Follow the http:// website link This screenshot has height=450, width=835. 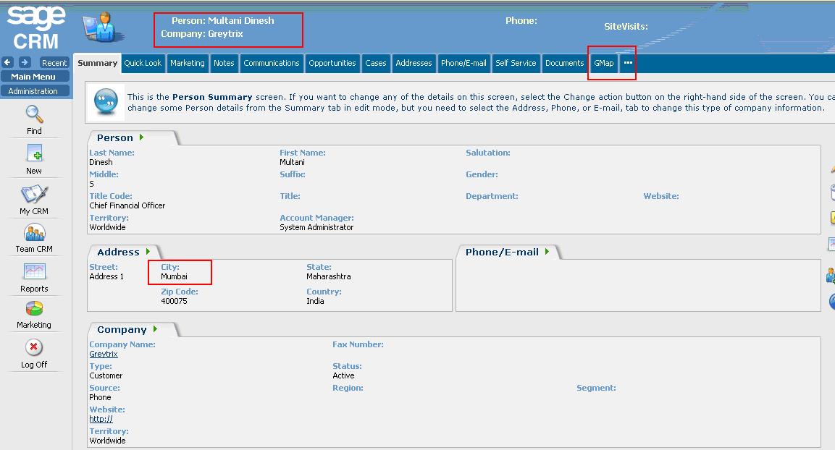[101, 419]
